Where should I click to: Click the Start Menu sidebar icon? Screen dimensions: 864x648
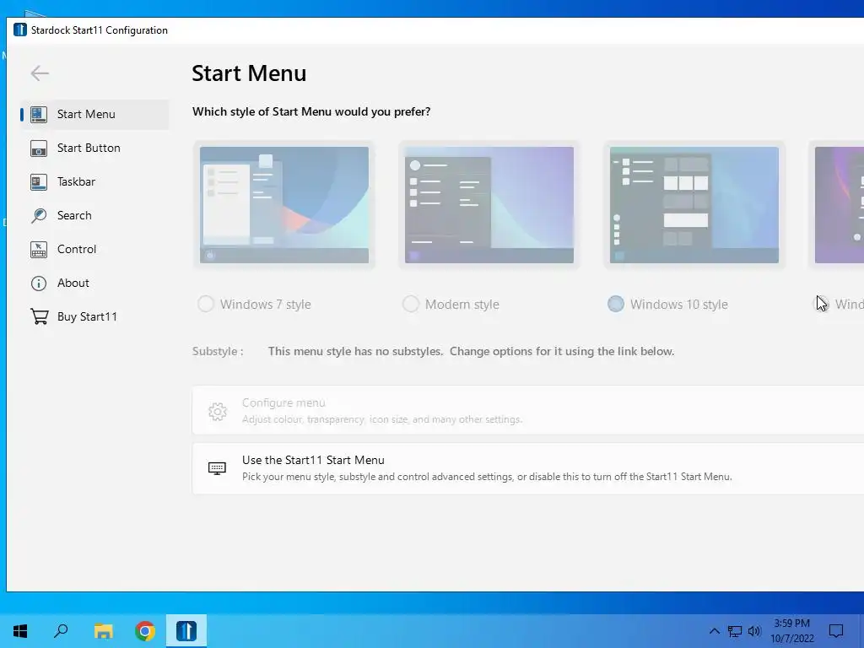point(39,114)
